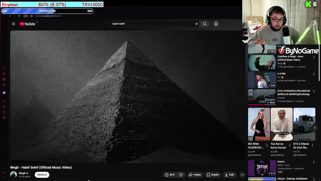The width and height of the screenshot is (321, 181).
Task: Open the YouTube hamburger guide menu
Action: click(x=14, y=24)
